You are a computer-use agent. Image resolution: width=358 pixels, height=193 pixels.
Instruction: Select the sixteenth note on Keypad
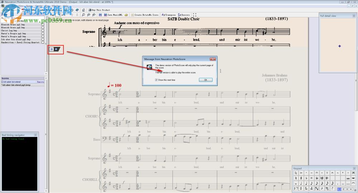pos(317,183)
